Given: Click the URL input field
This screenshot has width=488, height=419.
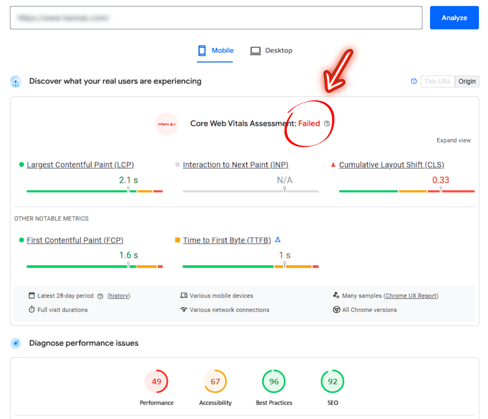Looking at the screenshot, I should click(216, 18).
